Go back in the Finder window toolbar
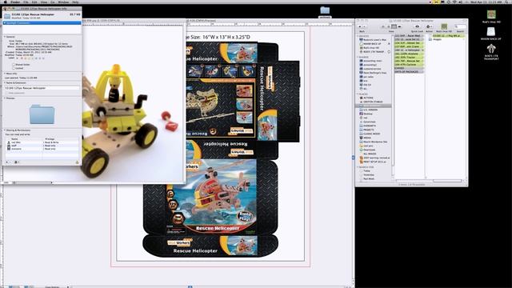 coord(359,26)
